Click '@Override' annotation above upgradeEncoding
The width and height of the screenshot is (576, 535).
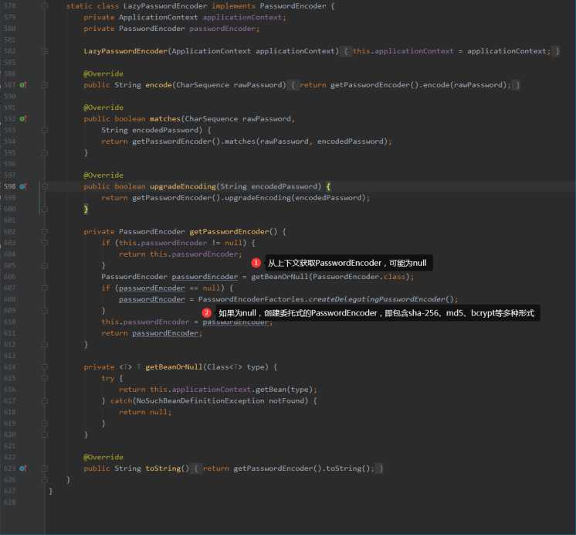pyautogui.click(x=103, y=175)
